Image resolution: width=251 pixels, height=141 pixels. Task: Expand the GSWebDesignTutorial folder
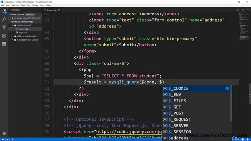coord(12,40)
